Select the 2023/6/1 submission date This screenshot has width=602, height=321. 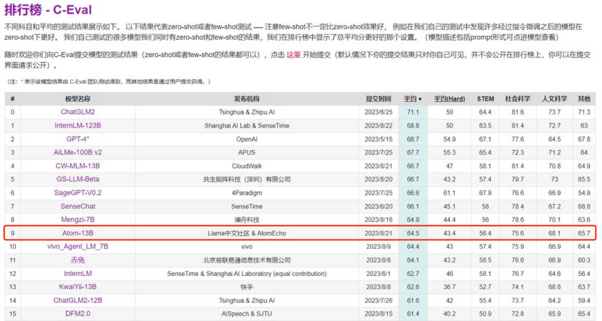pyautogui.click(x=378, y=274)
